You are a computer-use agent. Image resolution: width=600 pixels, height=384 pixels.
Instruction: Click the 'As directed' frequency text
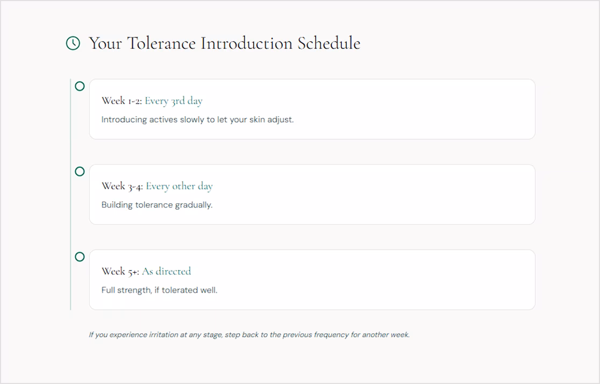(x=167, y=272)
